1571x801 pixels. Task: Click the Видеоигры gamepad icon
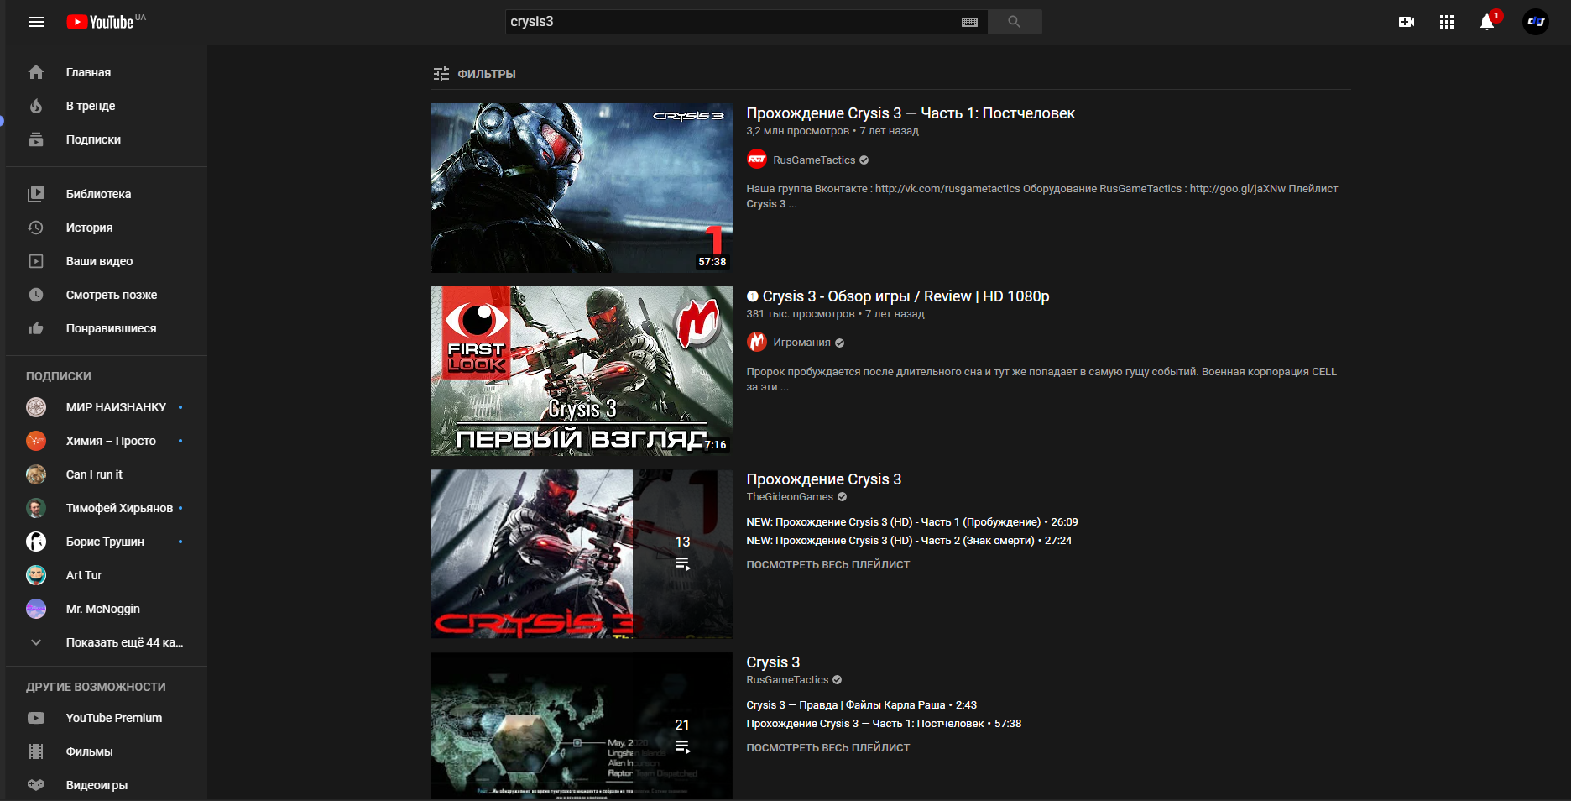pyautogui.click(x=36, y=785)
